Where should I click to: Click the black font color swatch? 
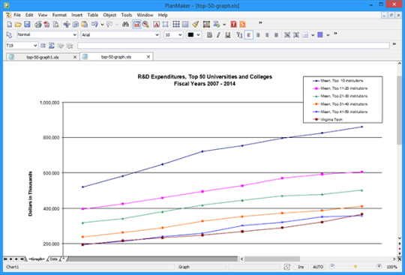pos(190,34)
